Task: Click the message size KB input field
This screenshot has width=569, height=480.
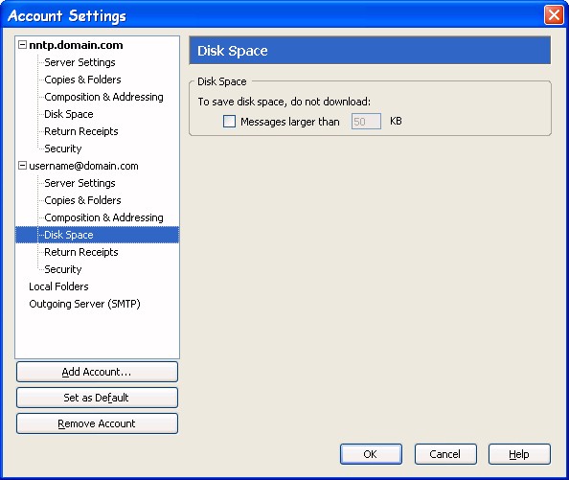Action: (366, 121)
